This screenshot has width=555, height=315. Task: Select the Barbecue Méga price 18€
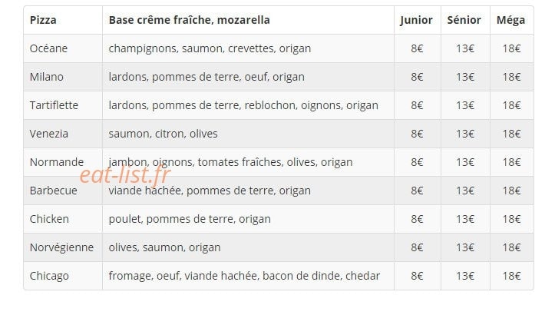point(511,191)
